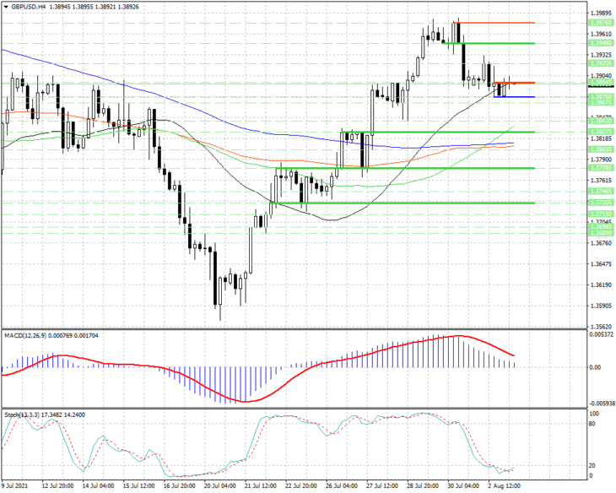This screenshot has height=493, width=616.
Task: Select the long green line at 1.38275
Action: pyautogui.click(x=439, y=132)
